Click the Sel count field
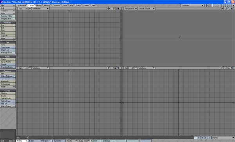Screen dimensions: 235x142 pyautogui.click(x=22, y=138)
